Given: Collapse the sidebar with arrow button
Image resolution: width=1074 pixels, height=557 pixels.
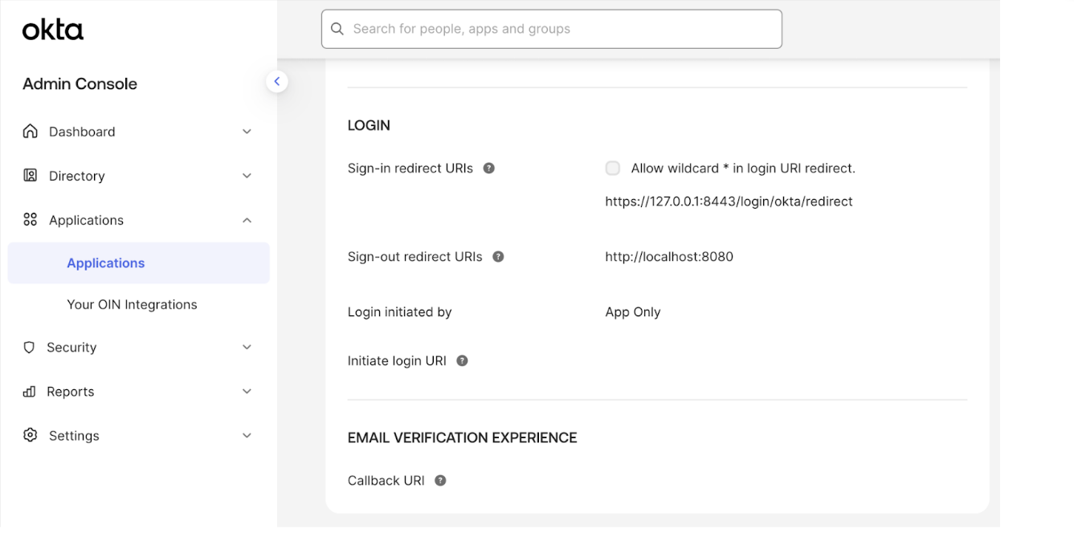Looking at the screenshot, I should click(x=277, y=81).
